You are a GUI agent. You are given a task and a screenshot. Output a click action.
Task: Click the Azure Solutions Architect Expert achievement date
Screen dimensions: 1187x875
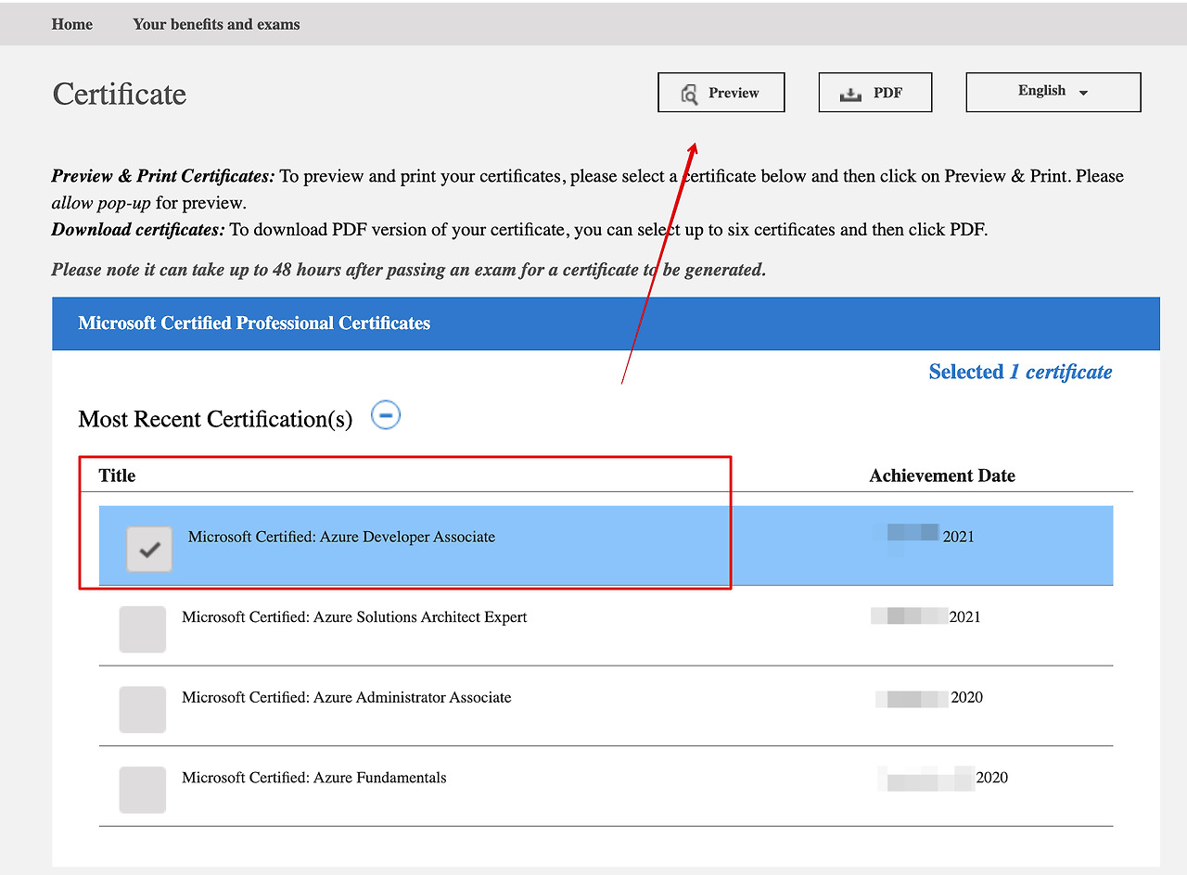pyautogui.click(x=925, y=617)
